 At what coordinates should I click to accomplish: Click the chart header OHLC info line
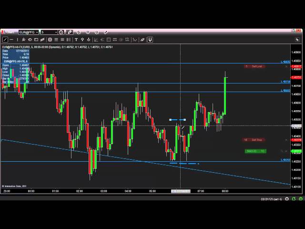[x=58, y=47]
